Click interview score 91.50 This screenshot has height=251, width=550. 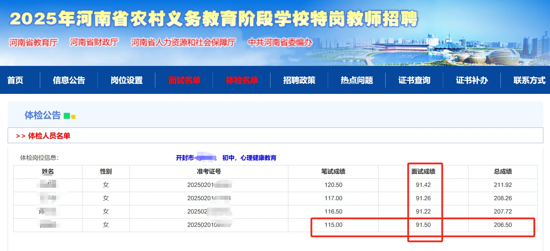423,225
